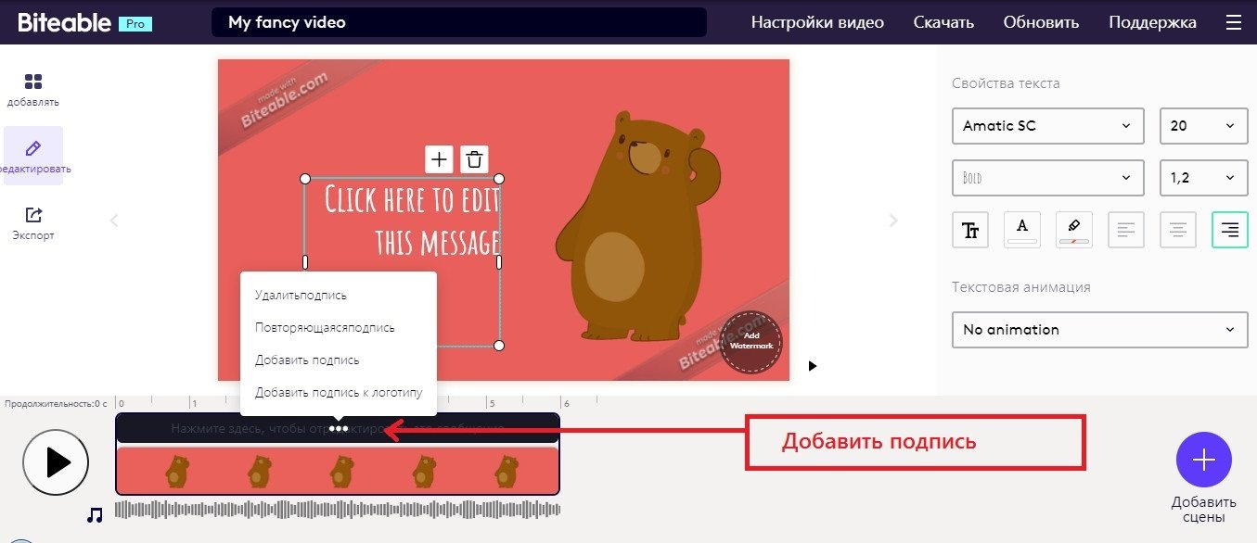Image resolution: width=1257 pixels, height=543 pixels.
Task: Play the video with round play button
Action: pos(56,461)
